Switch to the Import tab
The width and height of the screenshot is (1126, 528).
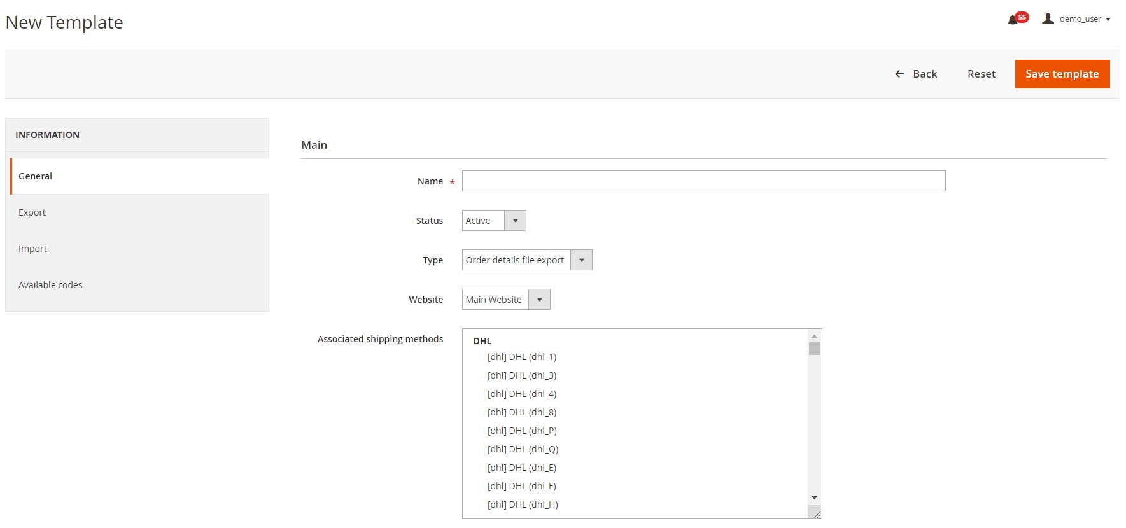(140, 249)
